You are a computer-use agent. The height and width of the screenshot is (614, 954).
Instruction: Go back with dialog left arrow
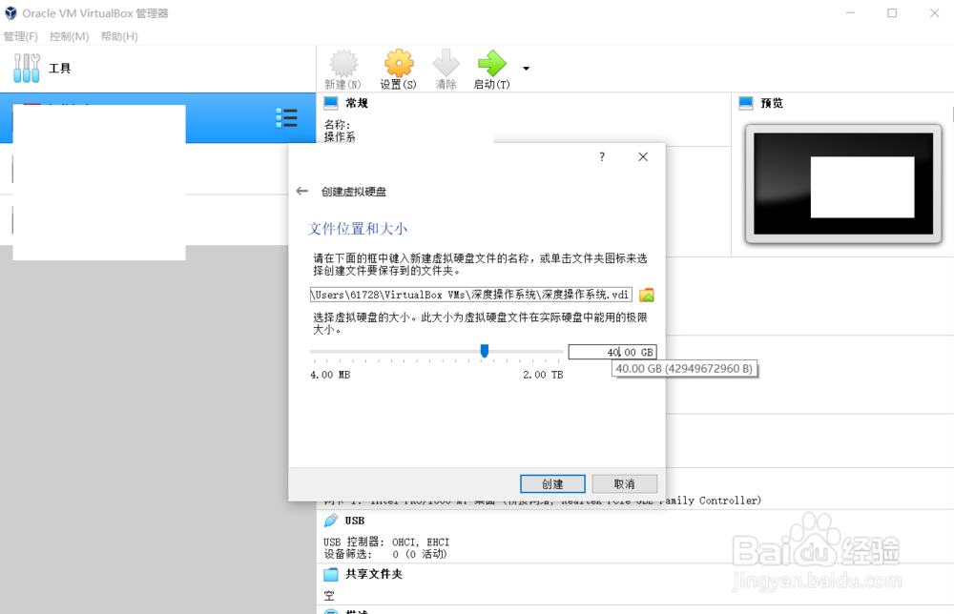point(301,192)
